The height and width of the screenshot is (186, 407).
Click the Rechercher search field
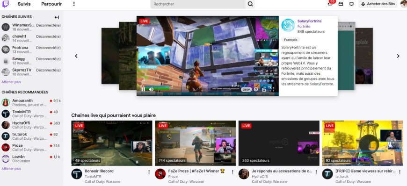pyautogui.click(x=198, y=4)
